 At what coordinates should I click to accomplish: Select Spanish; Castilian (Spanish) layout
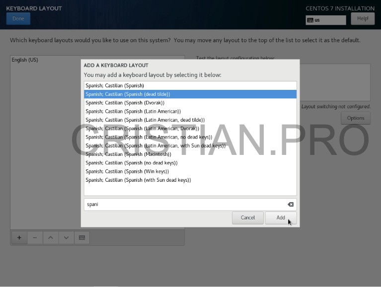(190, 85)
